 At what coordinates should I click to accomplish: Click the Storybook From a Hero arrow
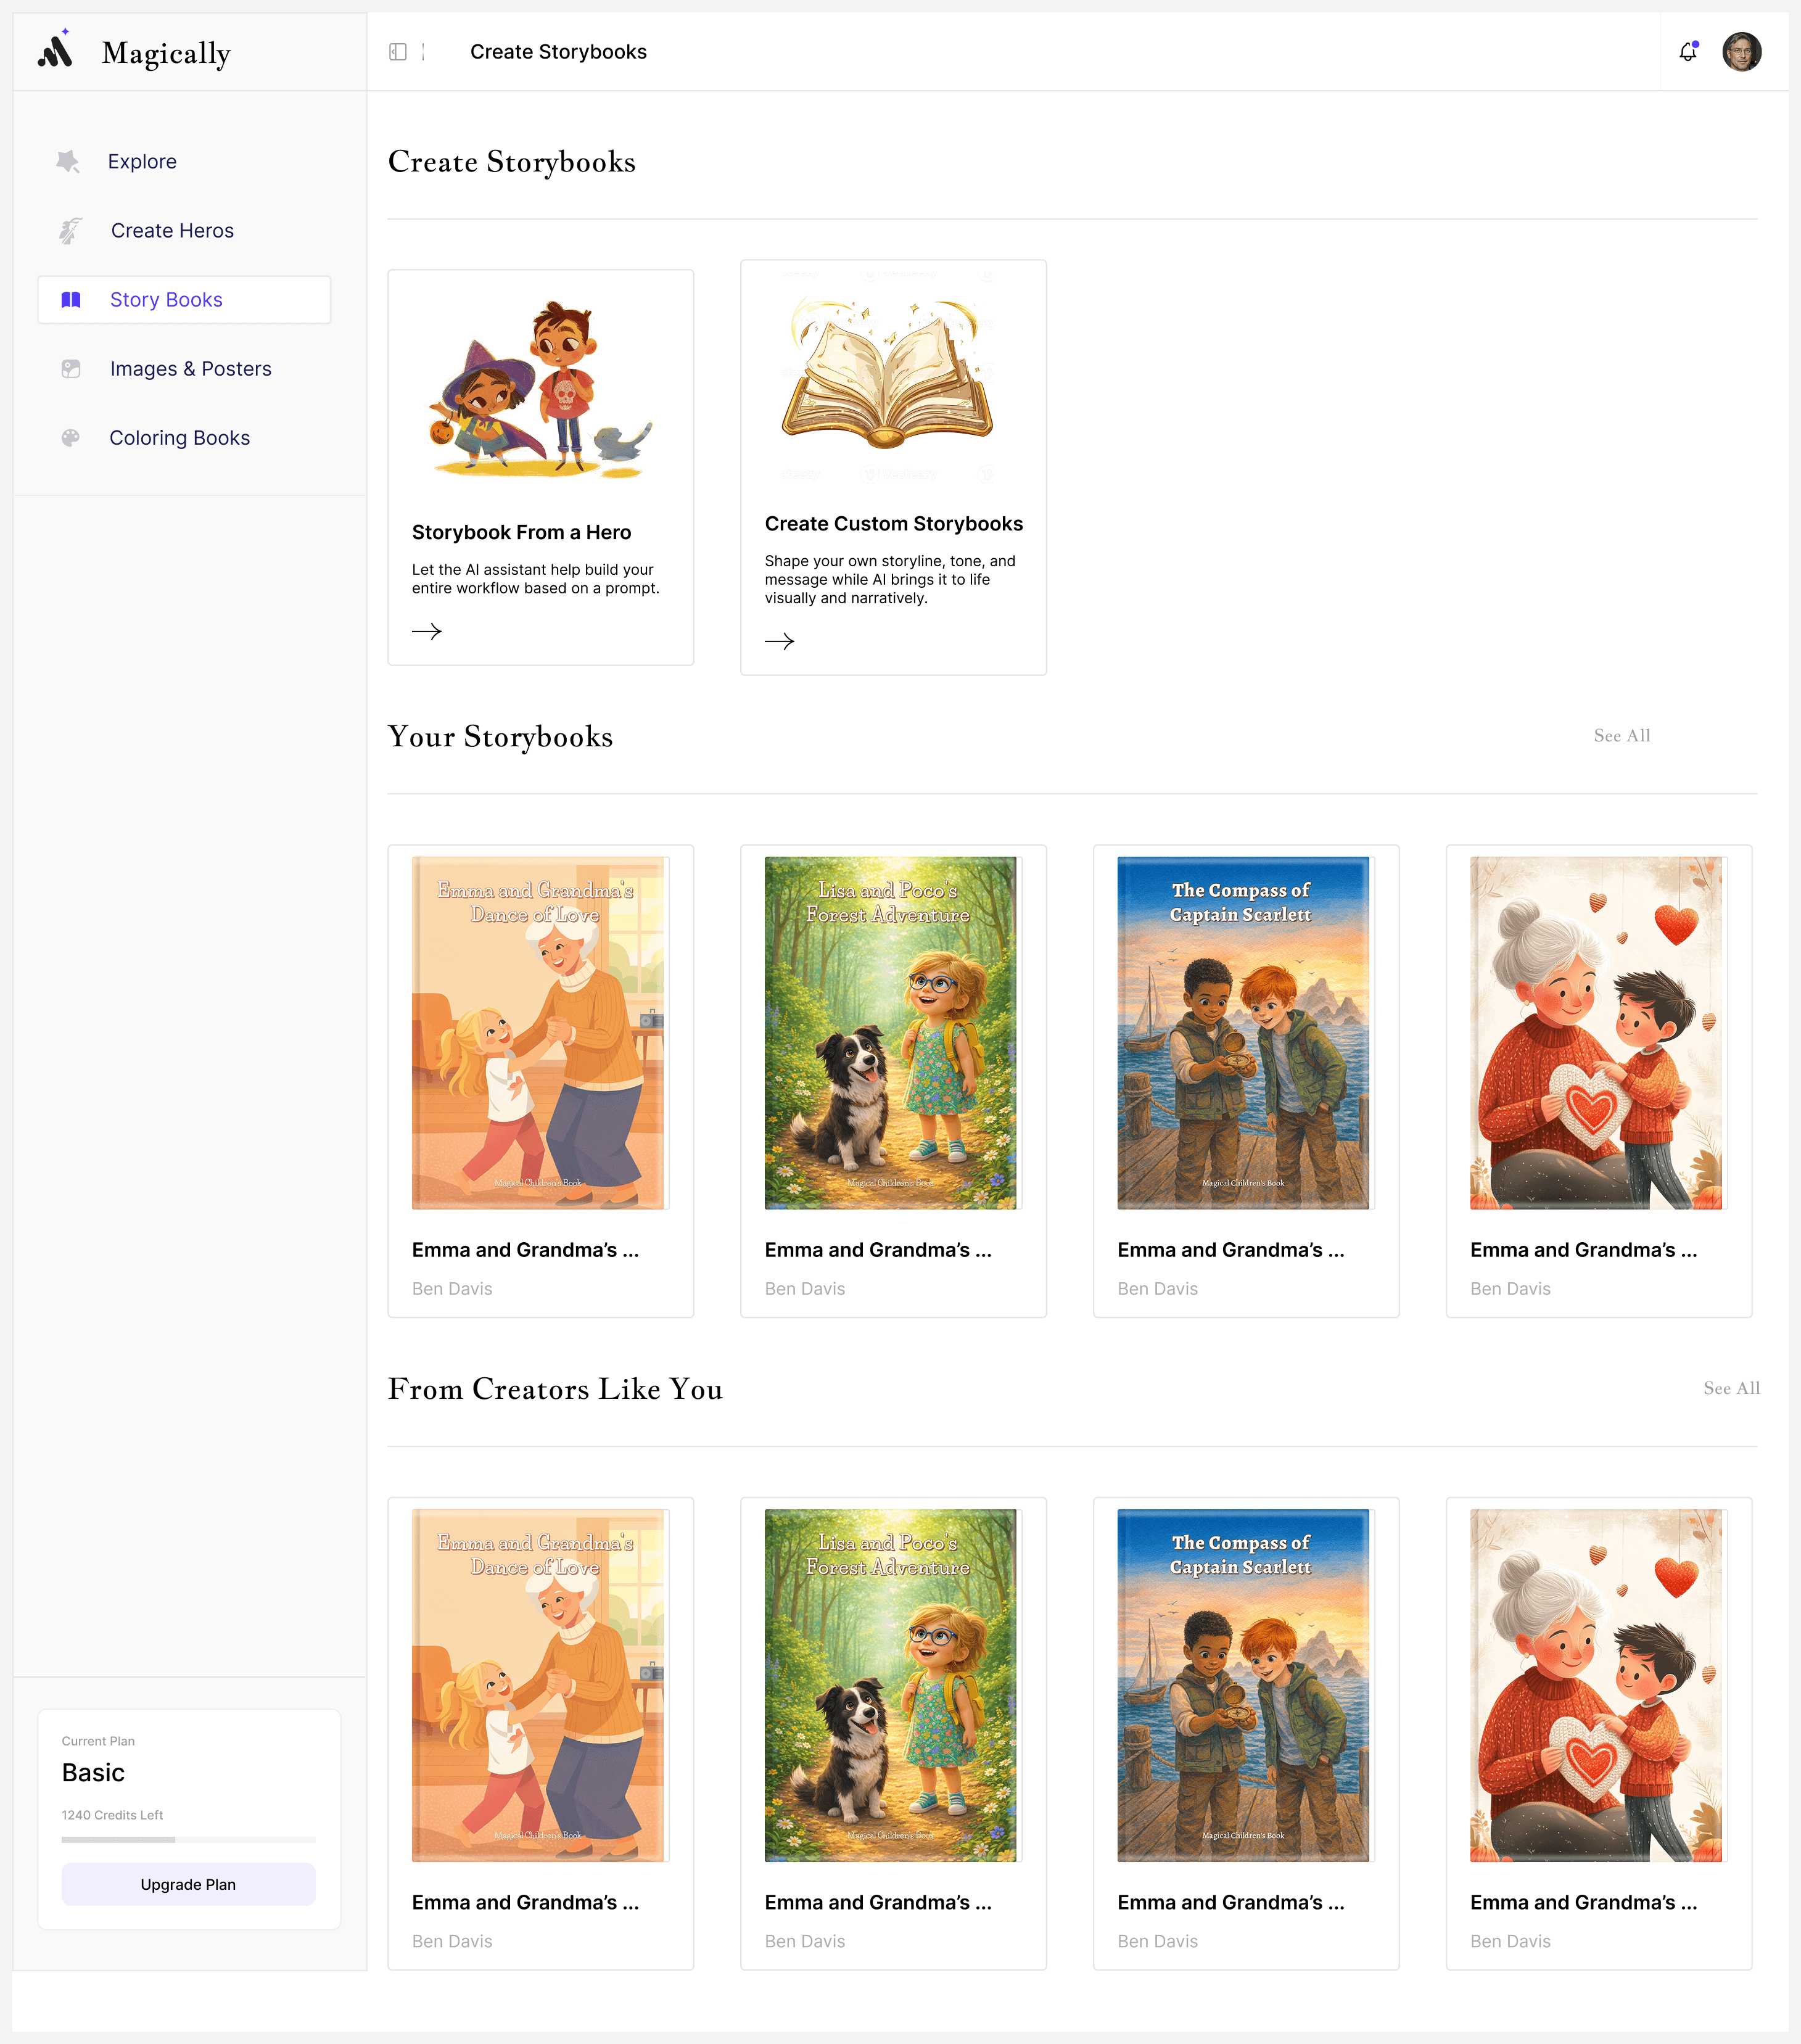click(427, 631)
